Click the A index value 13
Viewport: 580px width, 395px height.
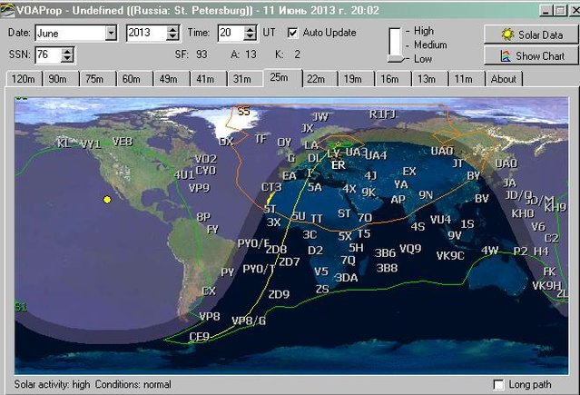coord(251,54)
